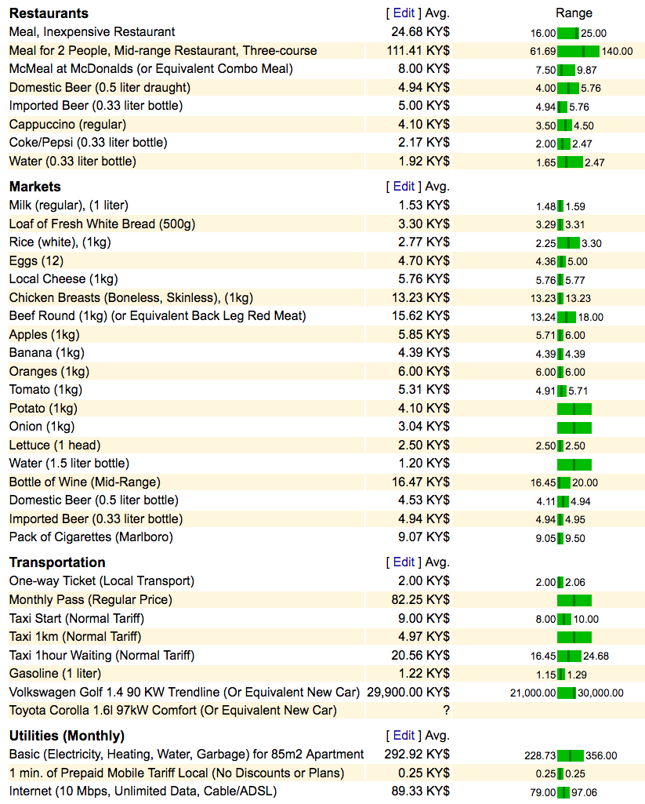The height and width of the screenshot is (804, 645).
Task: Click range bar for Water (1.5 liter bottle)
Action: 574,464
